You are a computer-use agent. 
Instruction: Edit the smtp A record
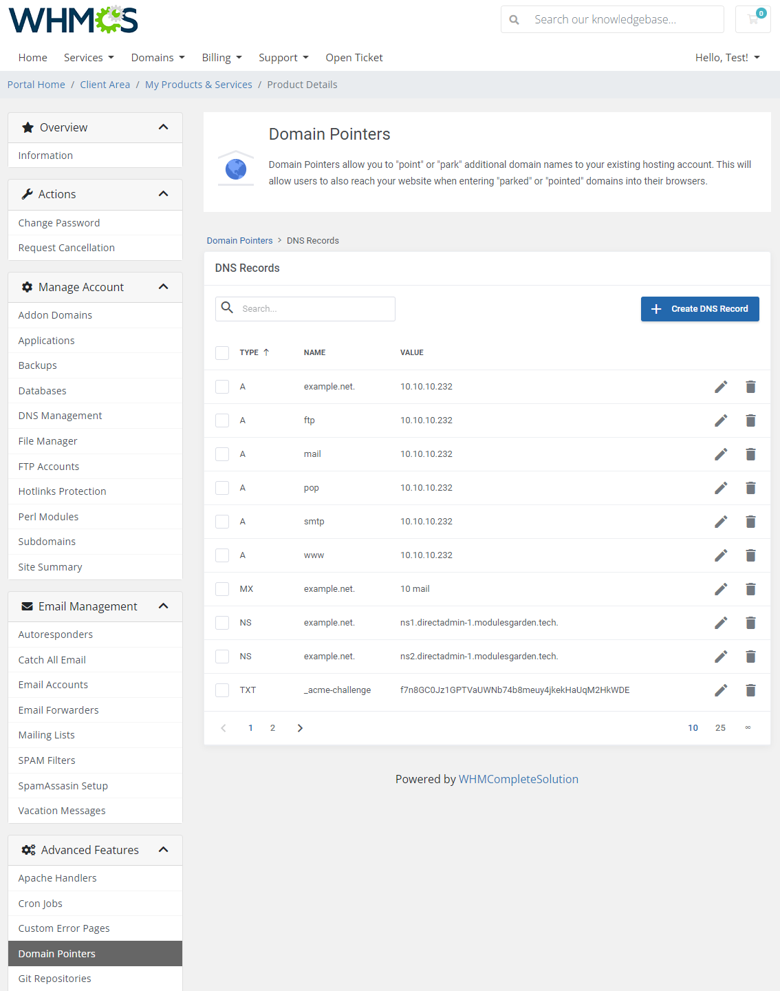click(721, 522)
